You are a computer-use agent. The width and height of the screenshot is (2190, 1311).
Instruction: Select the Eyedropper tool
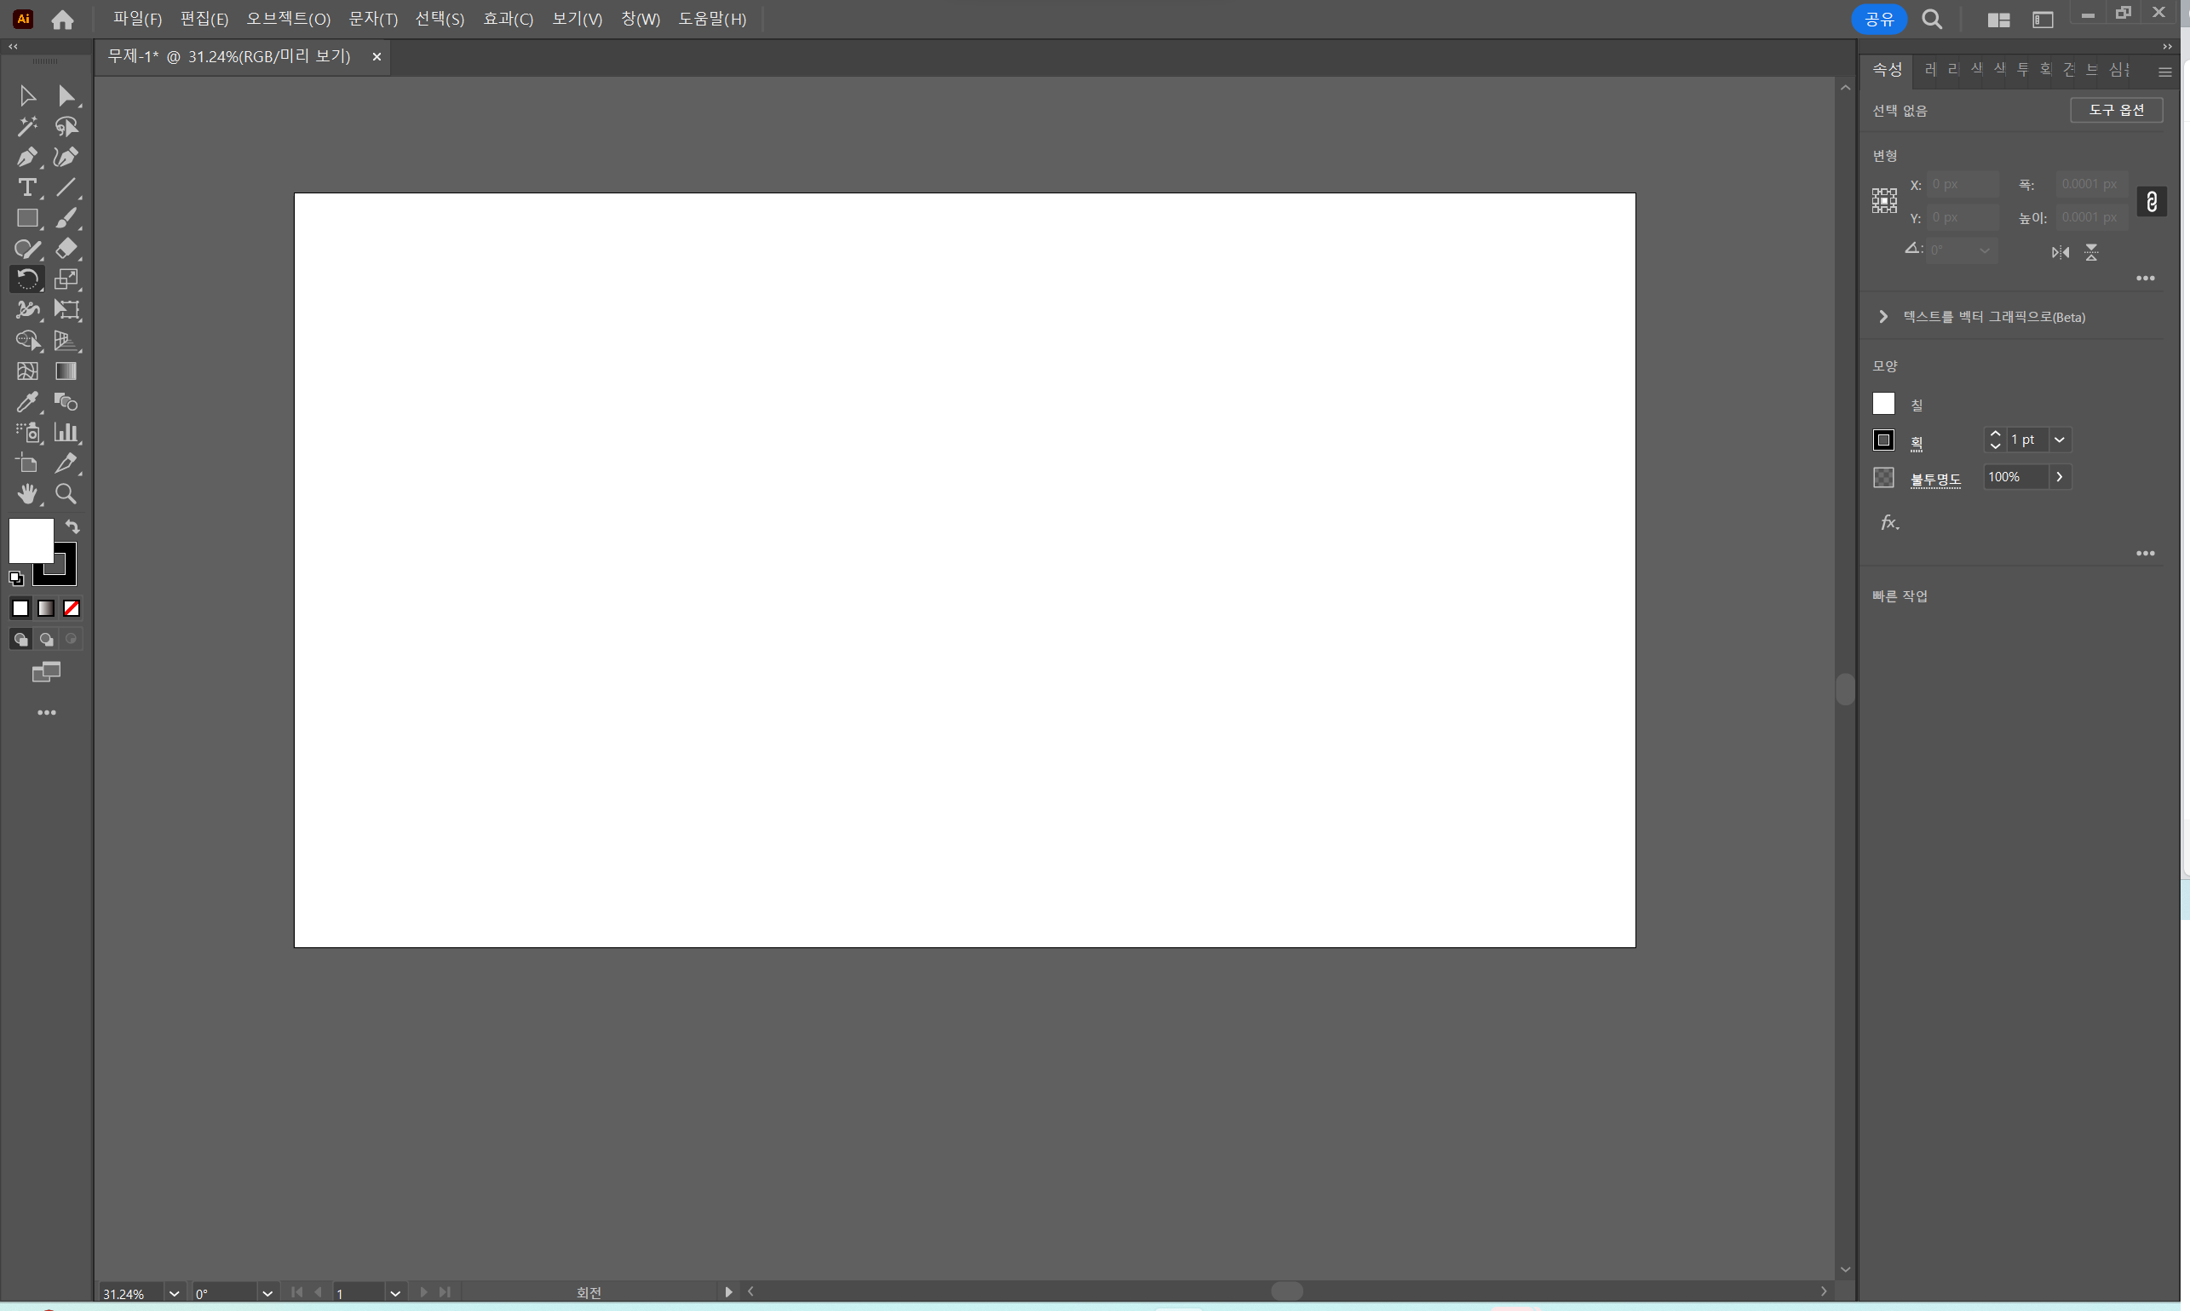26,402
